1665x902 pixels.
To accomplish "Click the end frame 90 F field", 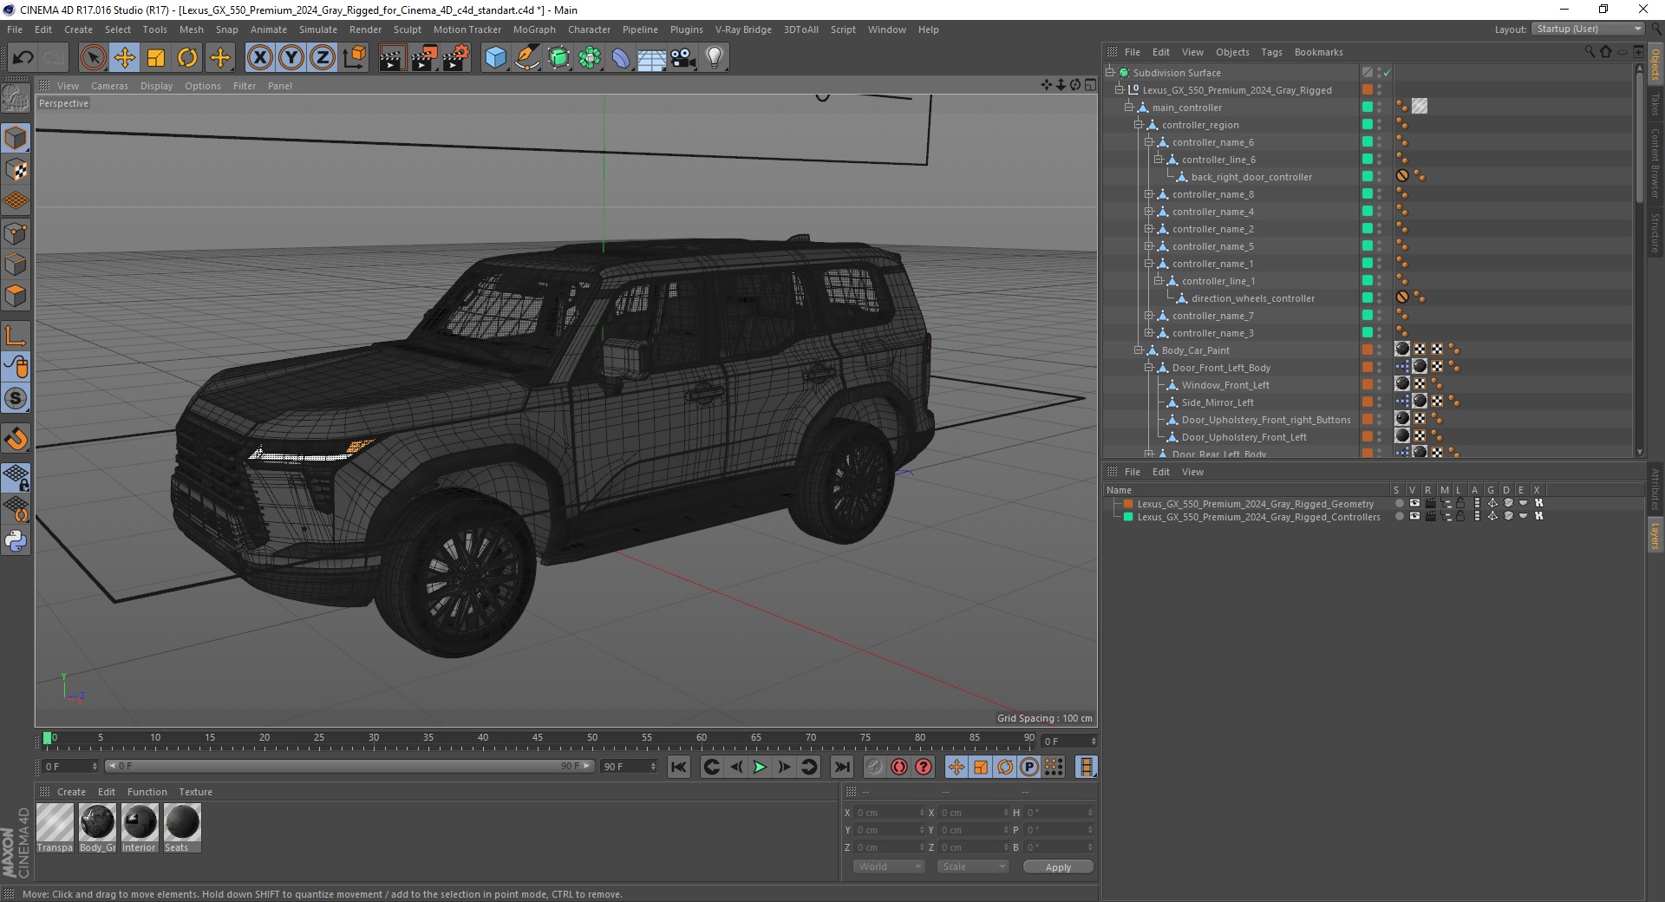I will [x=630, y=767].
